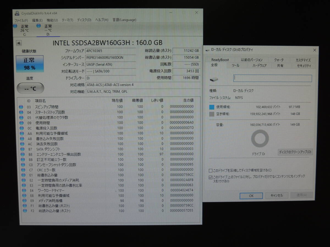The height and width of the screenshot is (247, 330).
Task: Open the ファイル(F) menu
Action: pyautogui.click(x=21, y=20)
